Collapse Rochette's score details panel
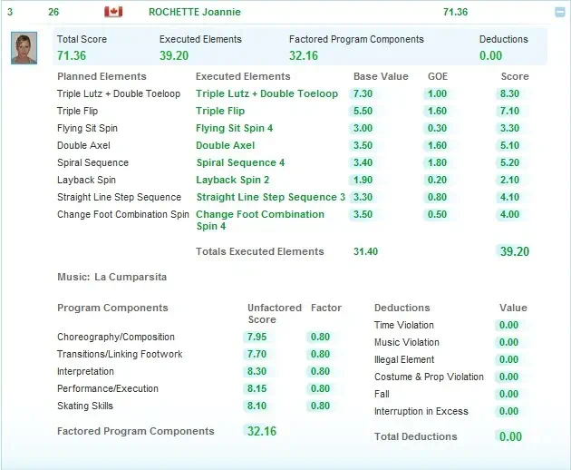The width and height of the screenshot is (571, 470). point(559,12)
